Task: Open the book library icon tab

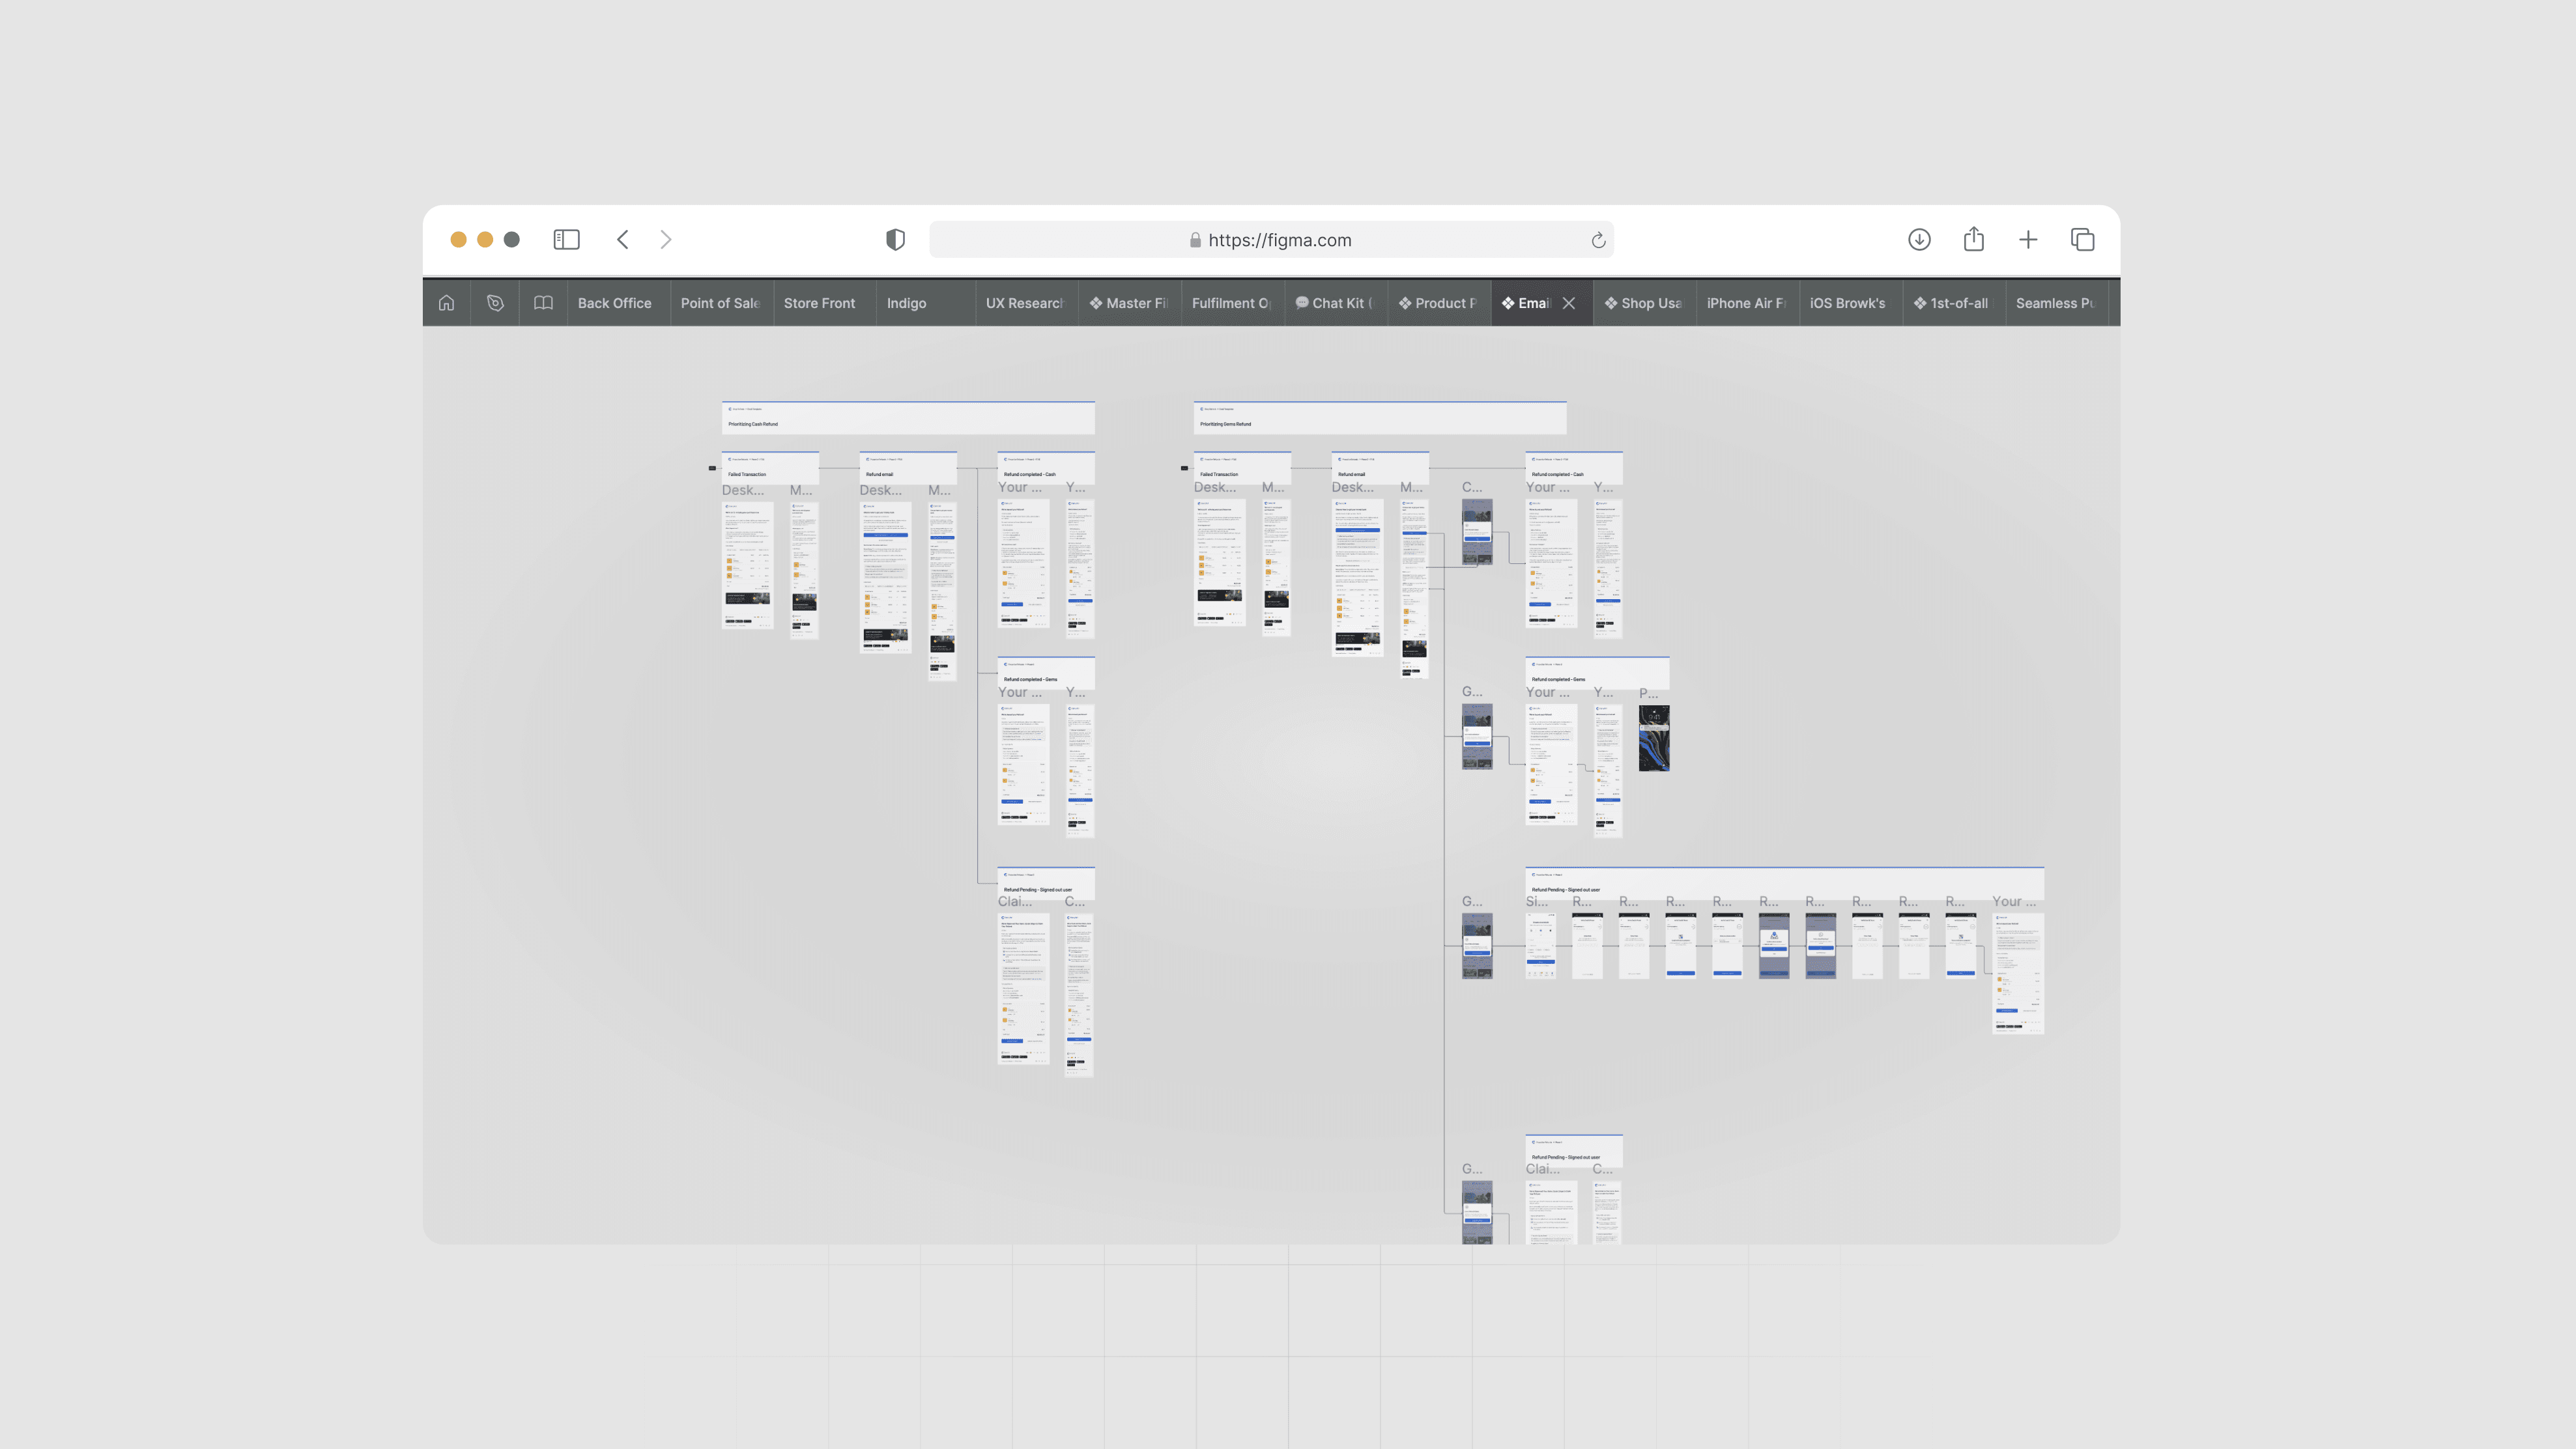Action: click(x=543, y=303)
